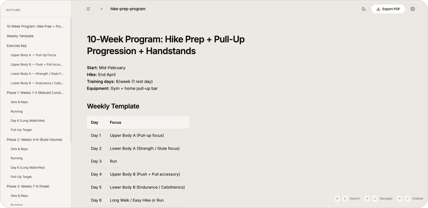
Task: Click the hike-prep-program document title
Action: [128, 9]
